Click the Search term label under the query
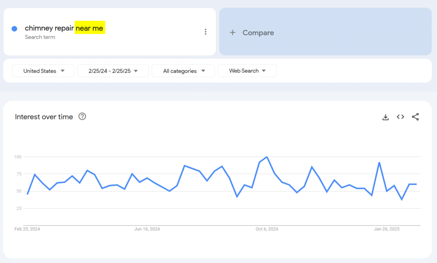437x263 pixels. coord(40,37)
